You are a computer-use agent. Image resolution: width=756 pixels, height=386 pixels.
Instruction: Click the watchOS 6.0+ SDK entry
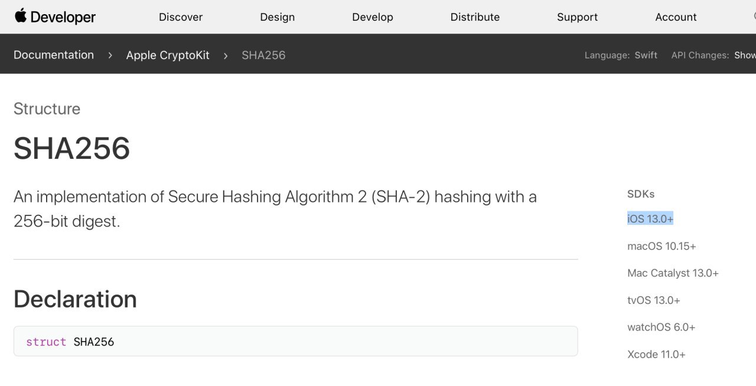(x=661, y=327)
